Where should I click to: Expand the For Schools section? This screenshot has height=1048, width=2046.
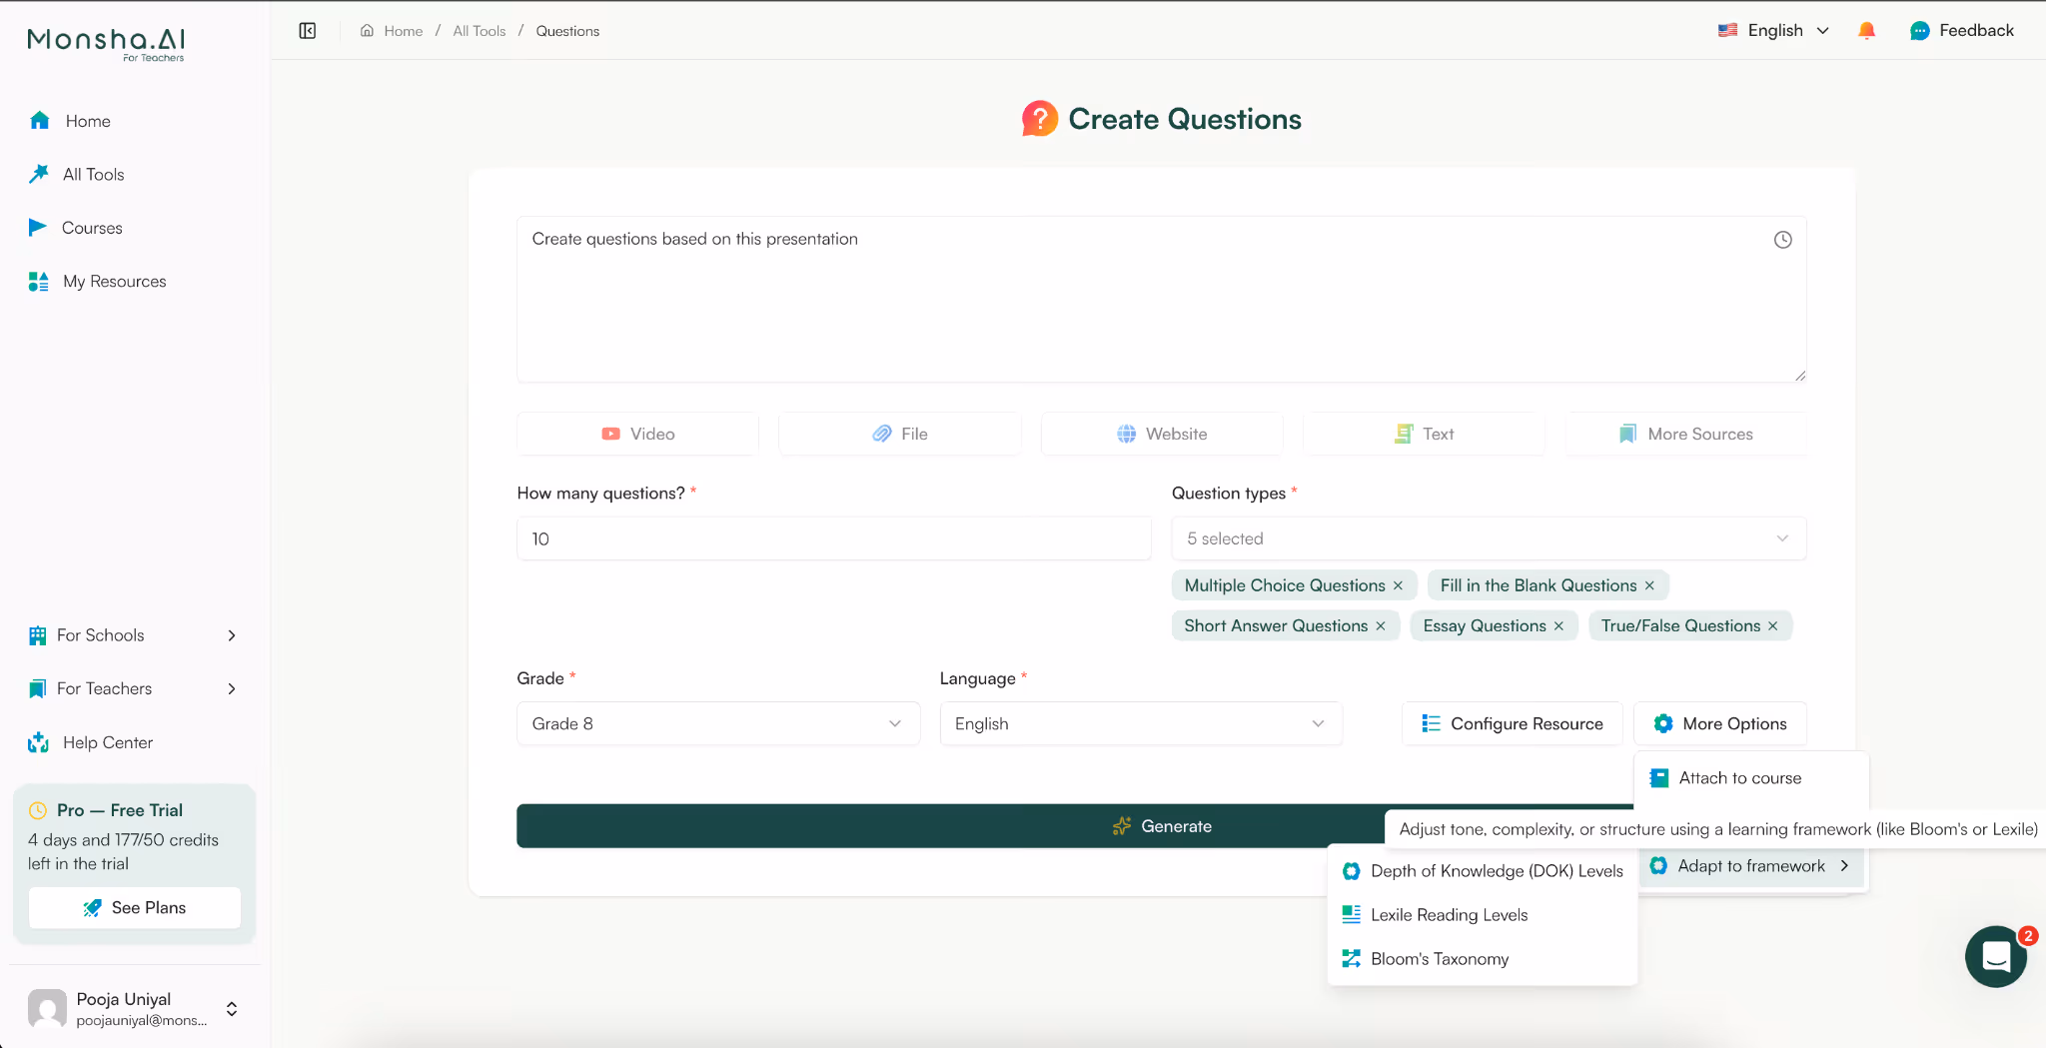pos(133,635)
